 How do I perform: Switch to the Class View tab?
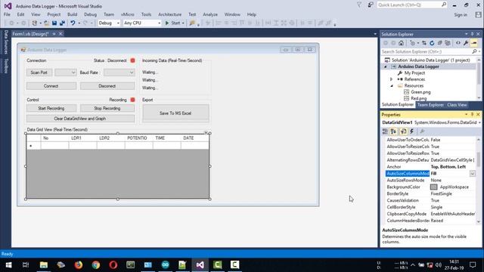(x=457, y=105)
